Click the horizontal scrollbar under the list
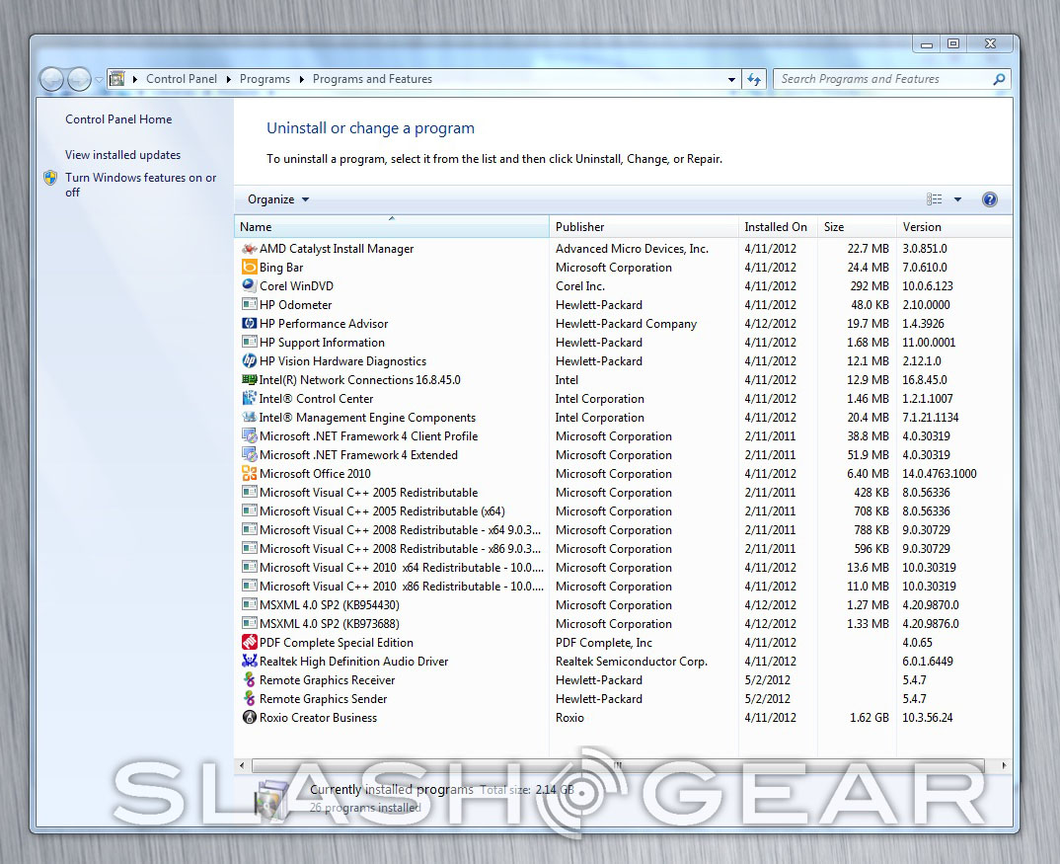This screenshot has height=864, width=1060. pyautogui.click(x=617, y=765)
